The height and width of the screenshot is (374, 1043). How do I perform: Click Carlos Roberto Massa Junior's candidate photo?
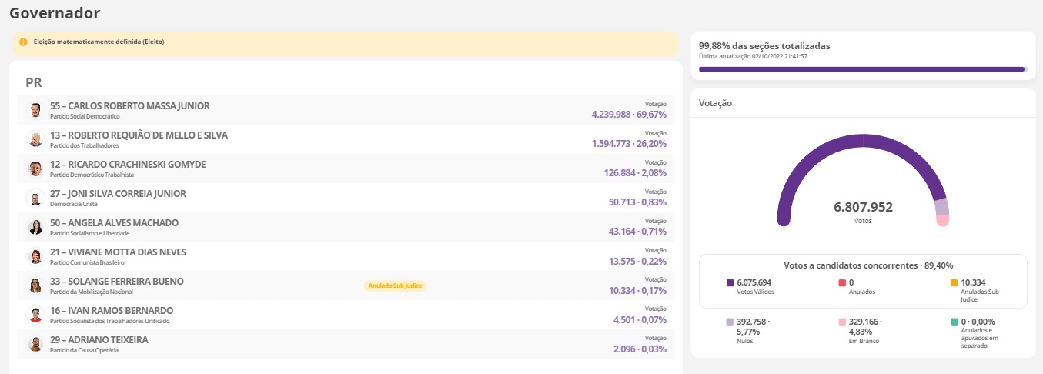click(35, 110)
